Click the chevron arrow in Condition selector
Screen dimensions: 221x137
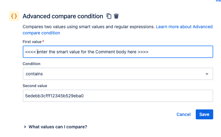coord(207,74)
